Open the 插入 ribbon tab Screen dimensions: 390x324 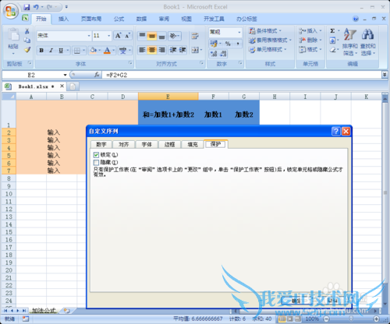[63, 19]
